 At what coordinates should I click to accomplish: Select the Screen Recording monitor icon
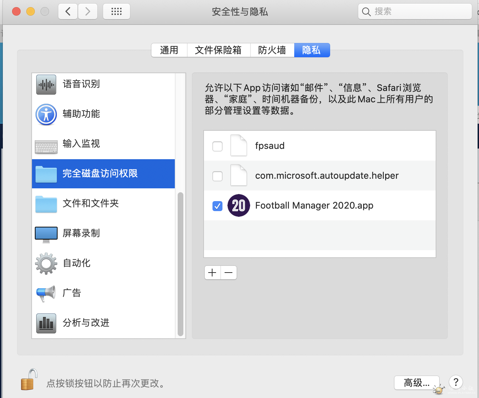46,234
